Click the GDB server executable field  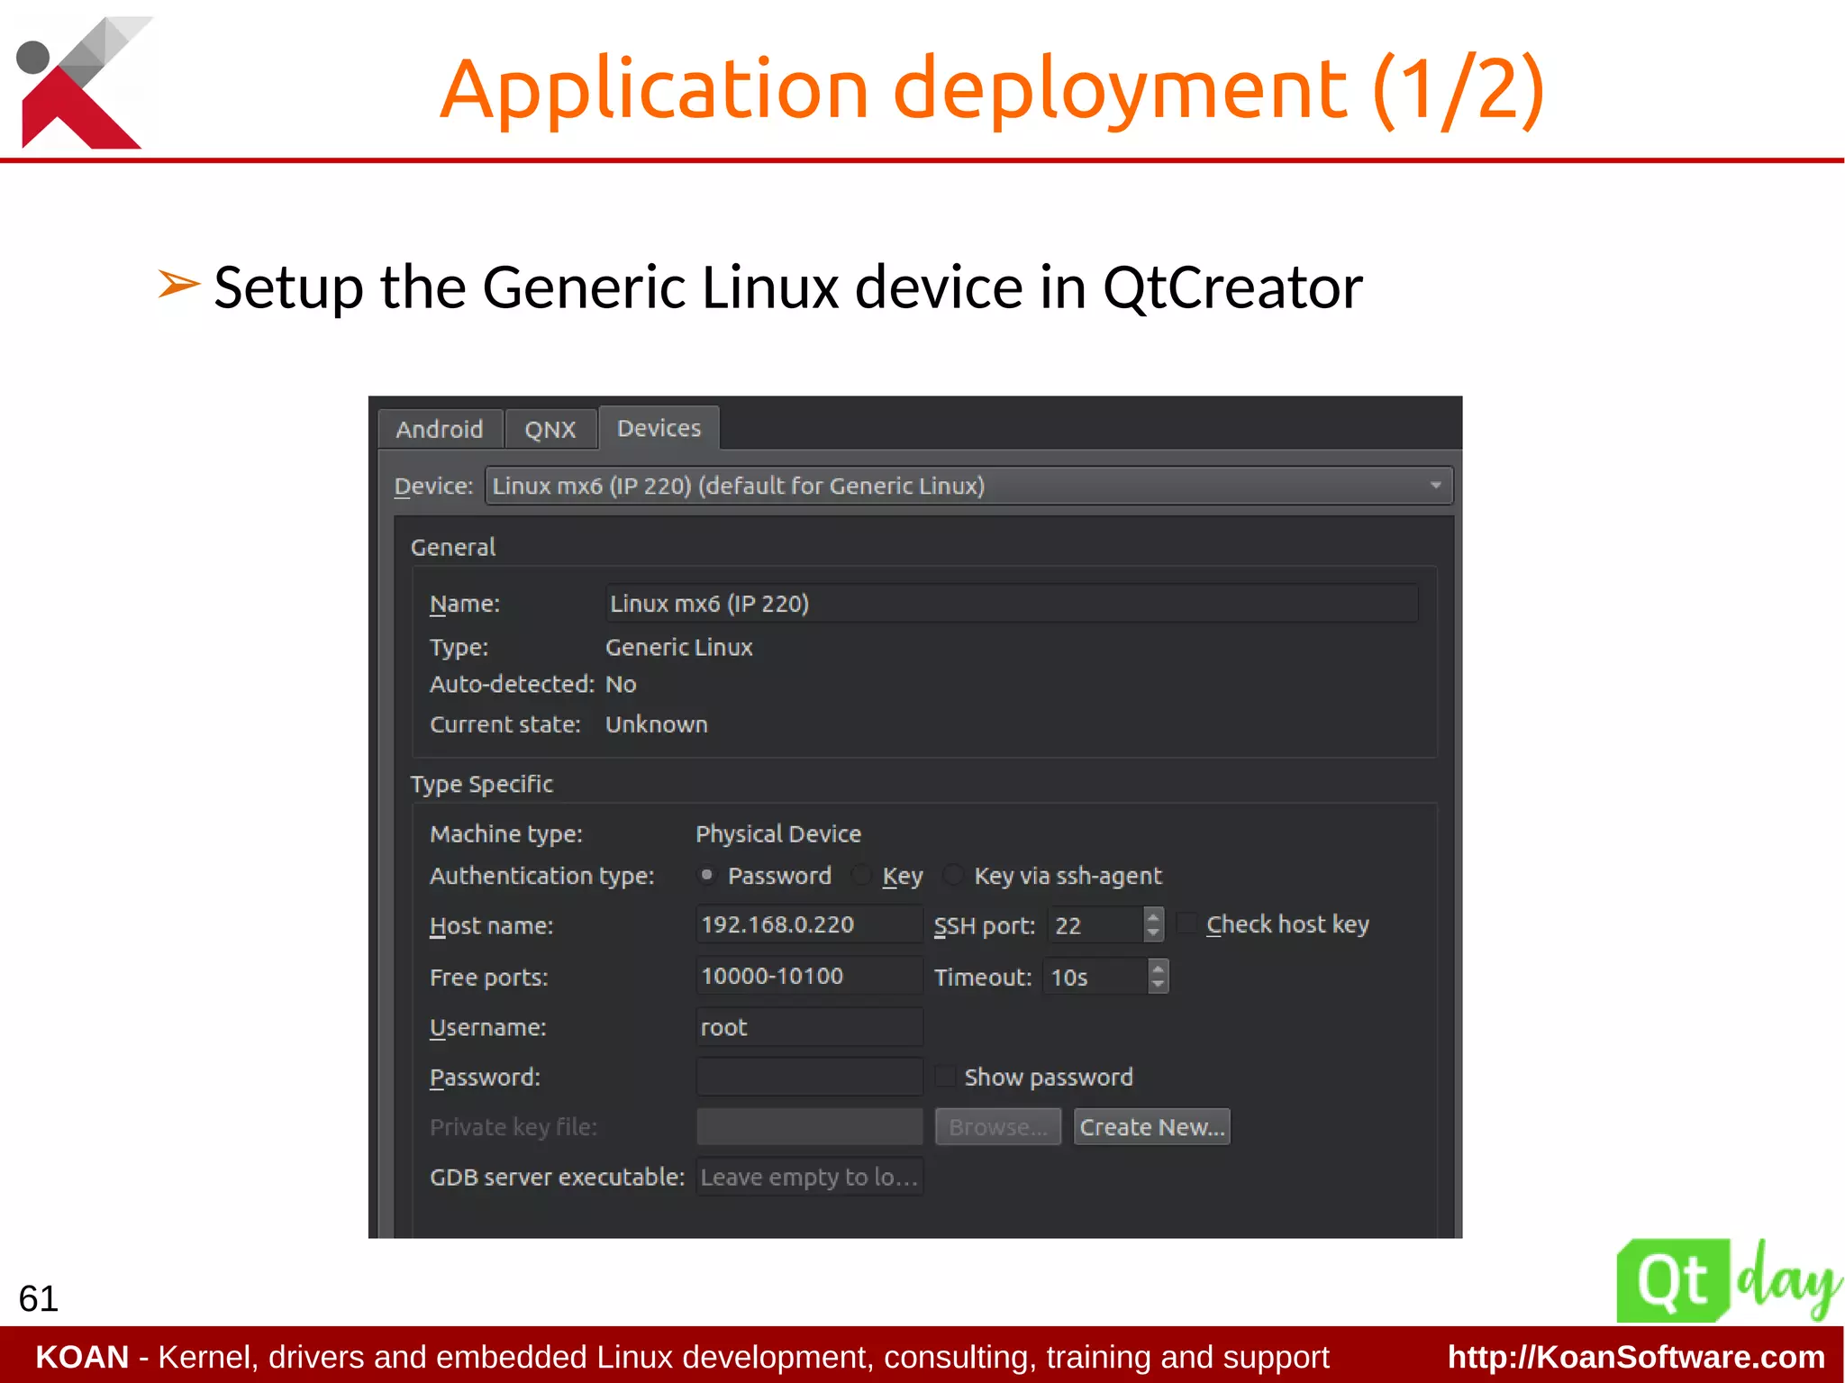pos(809,1177)
